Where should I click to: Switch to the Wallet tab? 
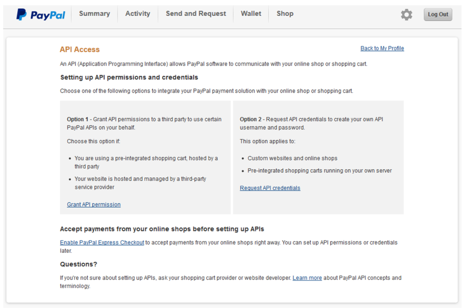click(251, 13)
